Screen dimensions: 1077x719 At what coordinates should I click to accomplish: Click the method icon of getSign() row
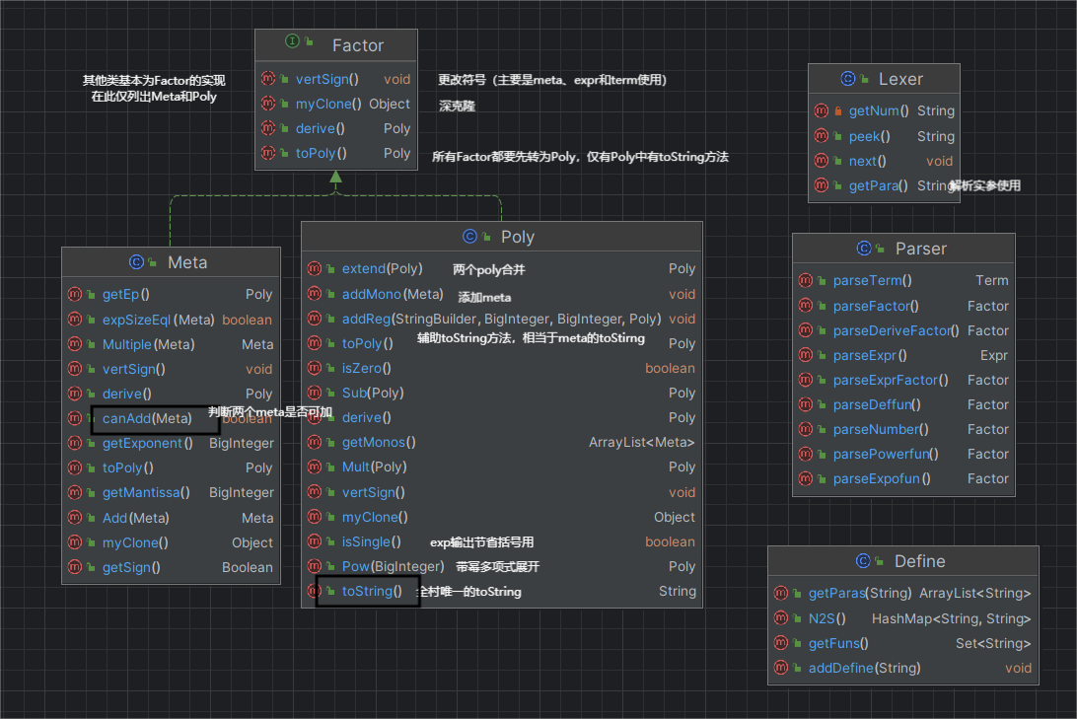[75, 567]
